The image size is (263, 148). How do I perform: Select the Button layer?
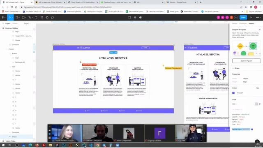pos(14,53)
